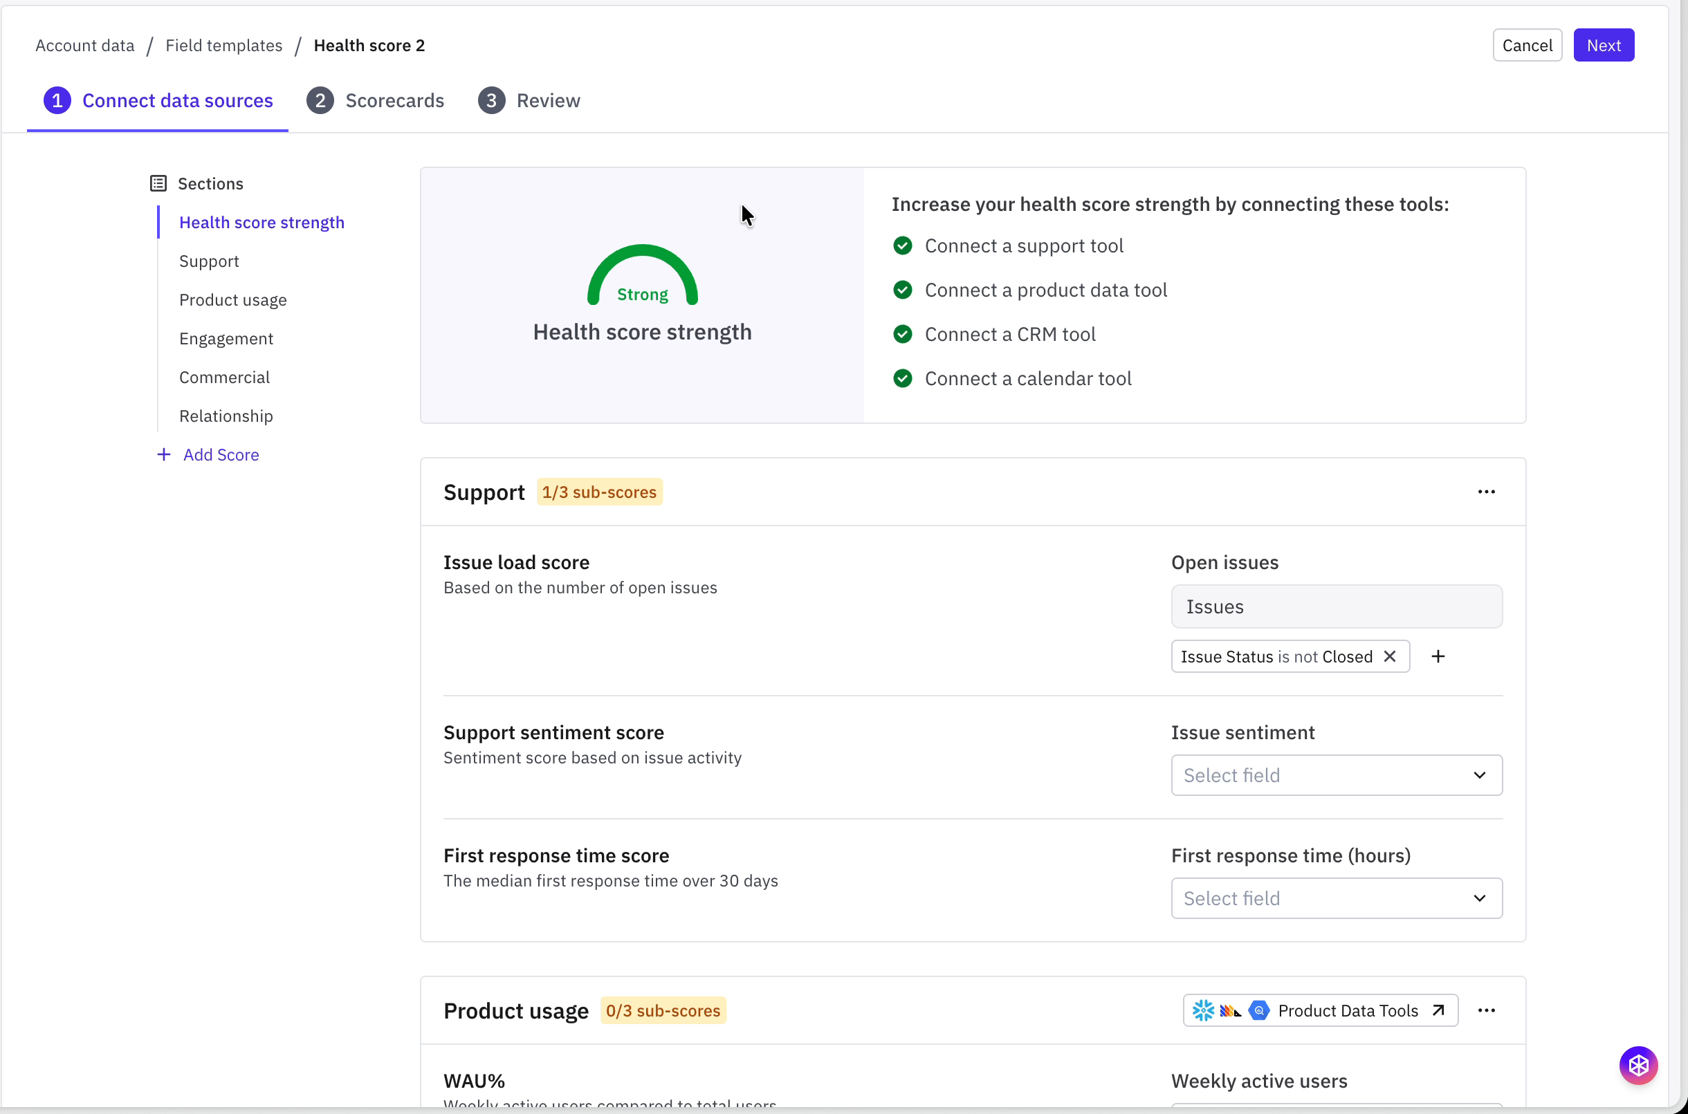
Task: Go to Field templates breadcrumb
Action: [x=224, y=46]
